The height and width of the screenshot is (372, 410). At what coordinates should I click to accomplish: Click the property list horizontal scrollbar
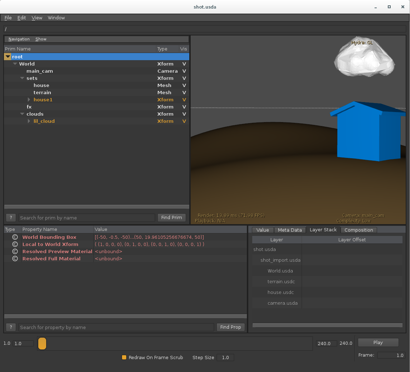(126, 316)
